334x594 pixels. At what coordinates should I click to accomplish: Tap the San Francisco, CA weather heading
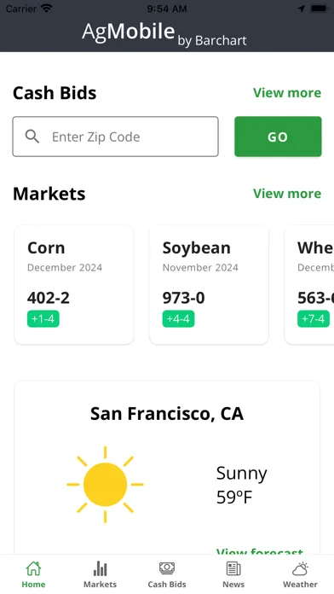coord(167,414)
